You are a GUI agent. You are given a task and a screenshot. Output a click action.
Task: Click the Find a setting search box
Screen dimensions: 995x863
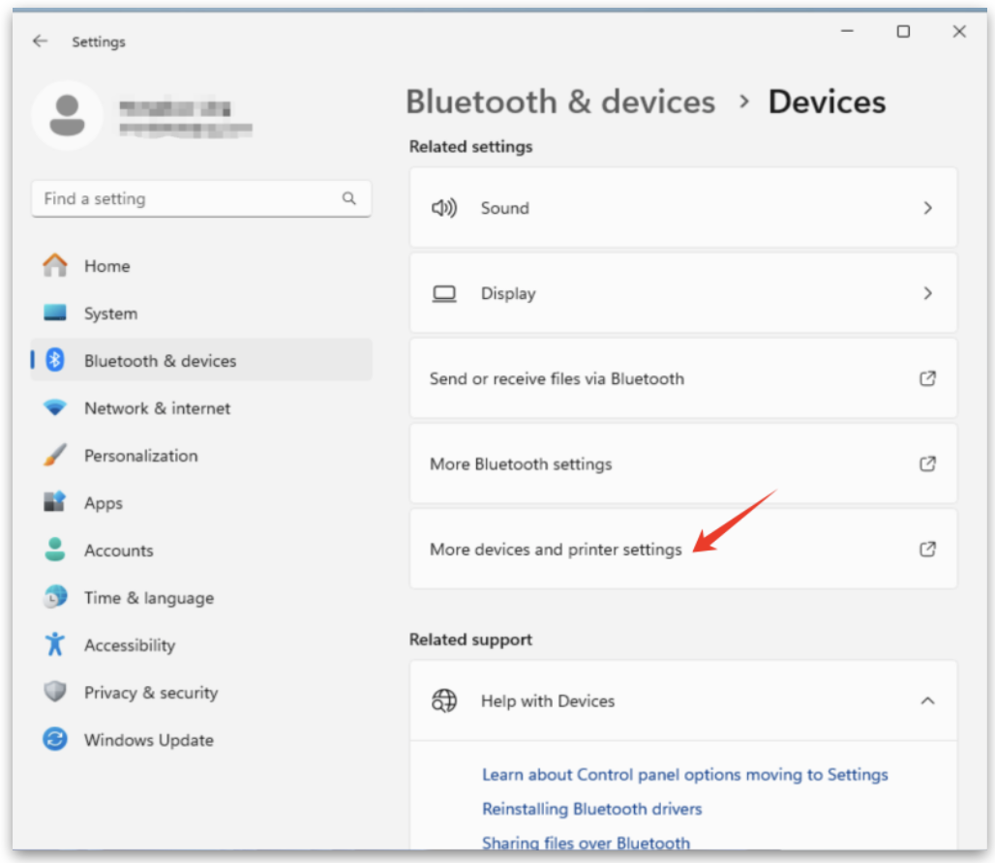189,199
